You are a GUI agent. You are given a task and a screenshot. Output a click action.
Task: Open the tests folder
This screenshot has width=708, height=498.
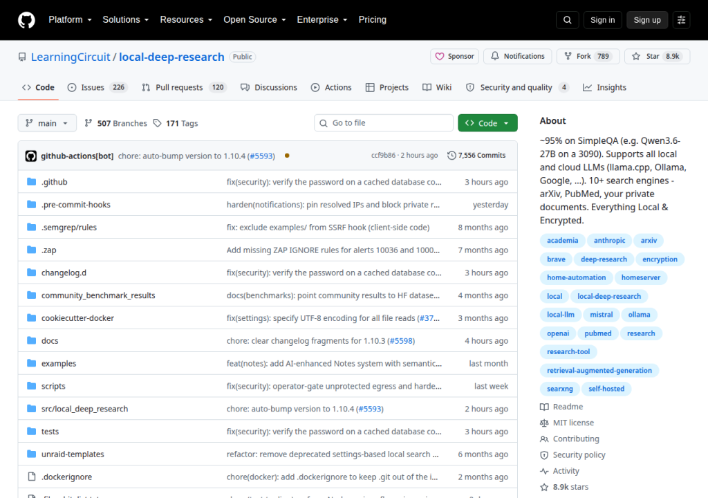point(50,432)
